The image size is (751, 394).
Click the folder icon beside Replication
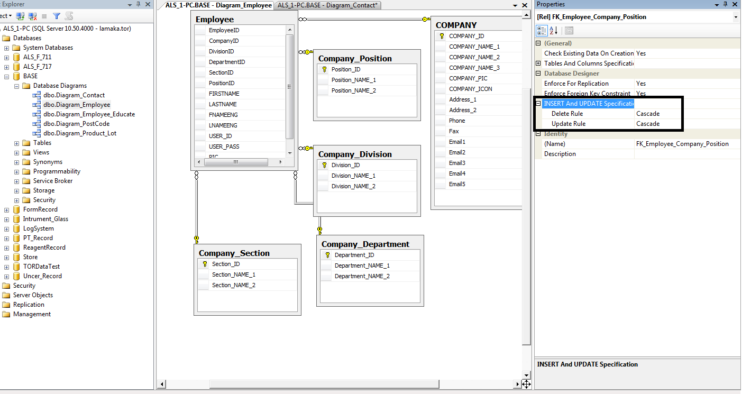coord(6,305)
